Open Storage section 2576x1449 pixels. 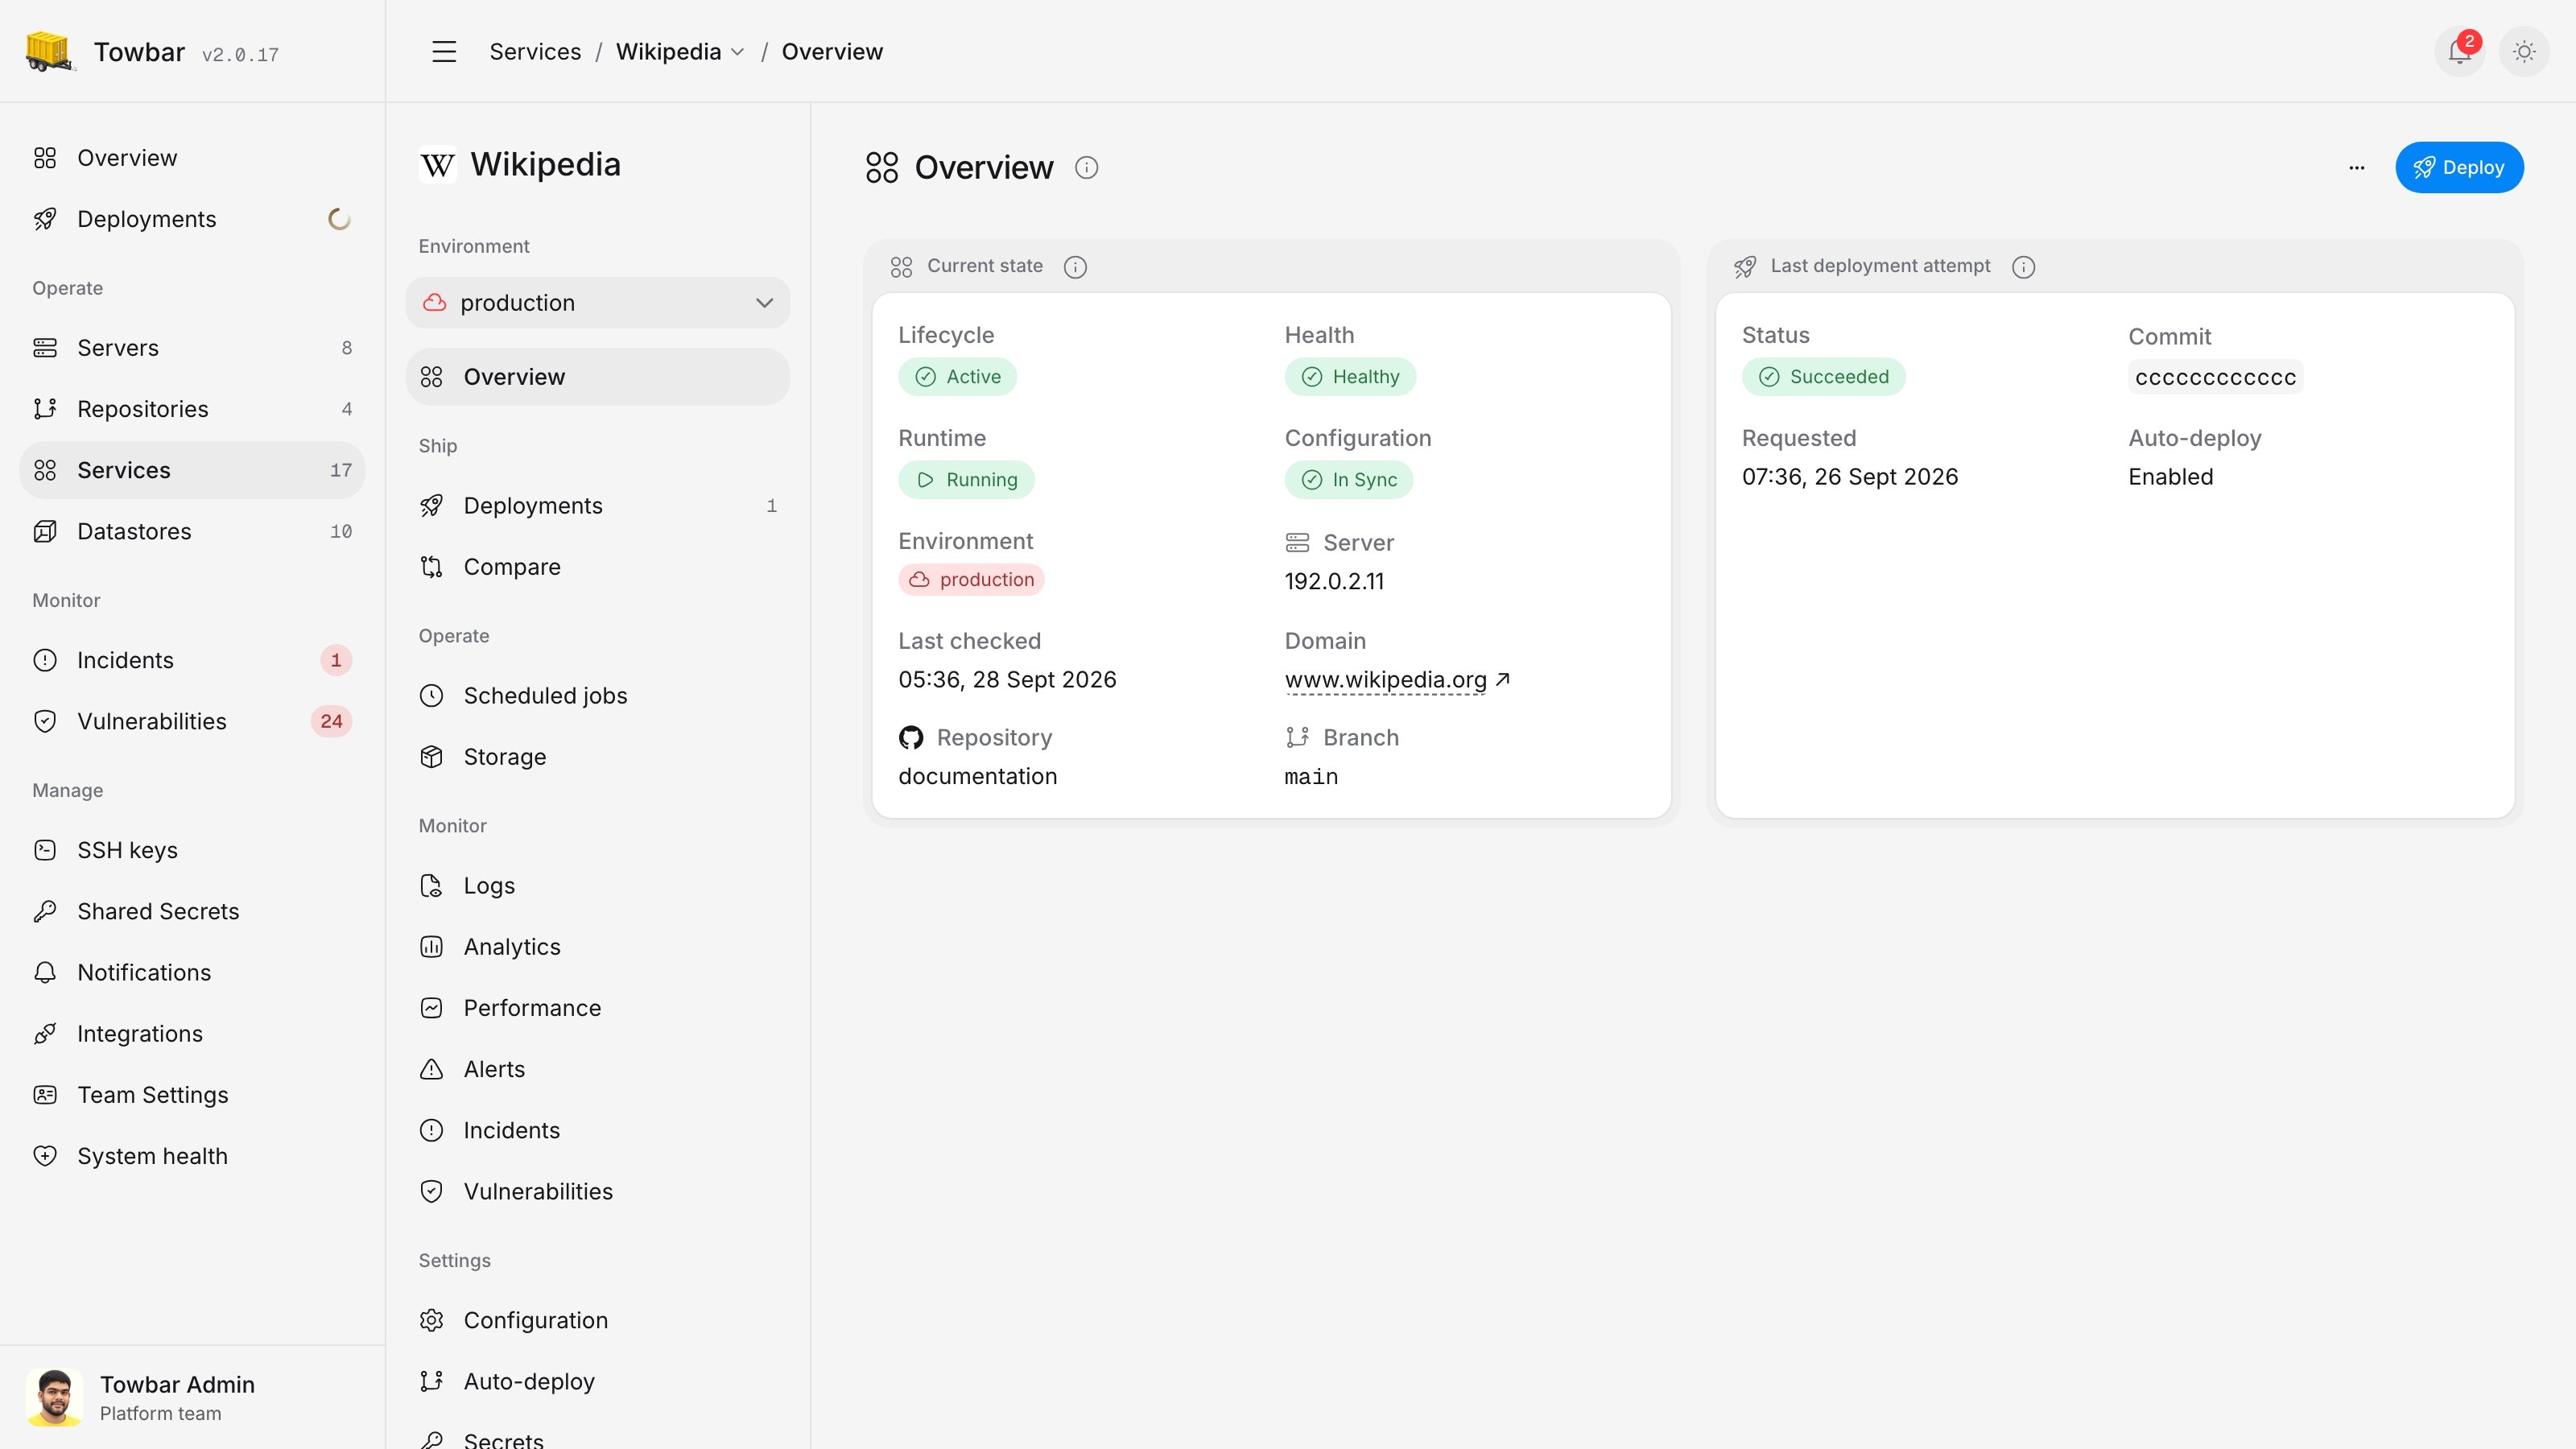[x=597, y=757]
